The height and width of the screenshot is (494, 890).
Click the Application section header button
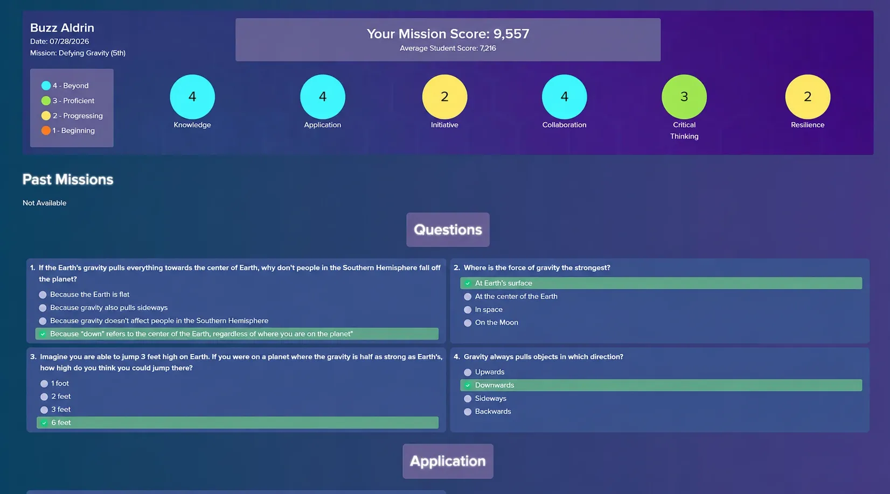click(448, 461)
